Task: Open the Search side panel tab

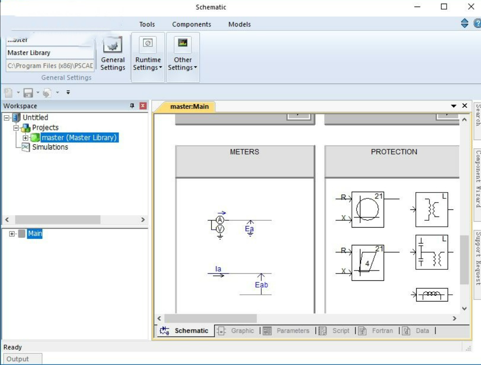Action: [x=478, y=121]
